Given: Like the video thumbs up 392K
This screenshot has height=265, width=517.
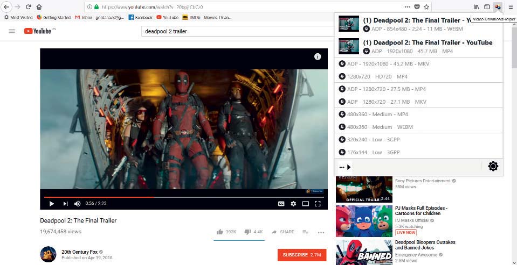Looking at the screenshot, I should (226, 232).
